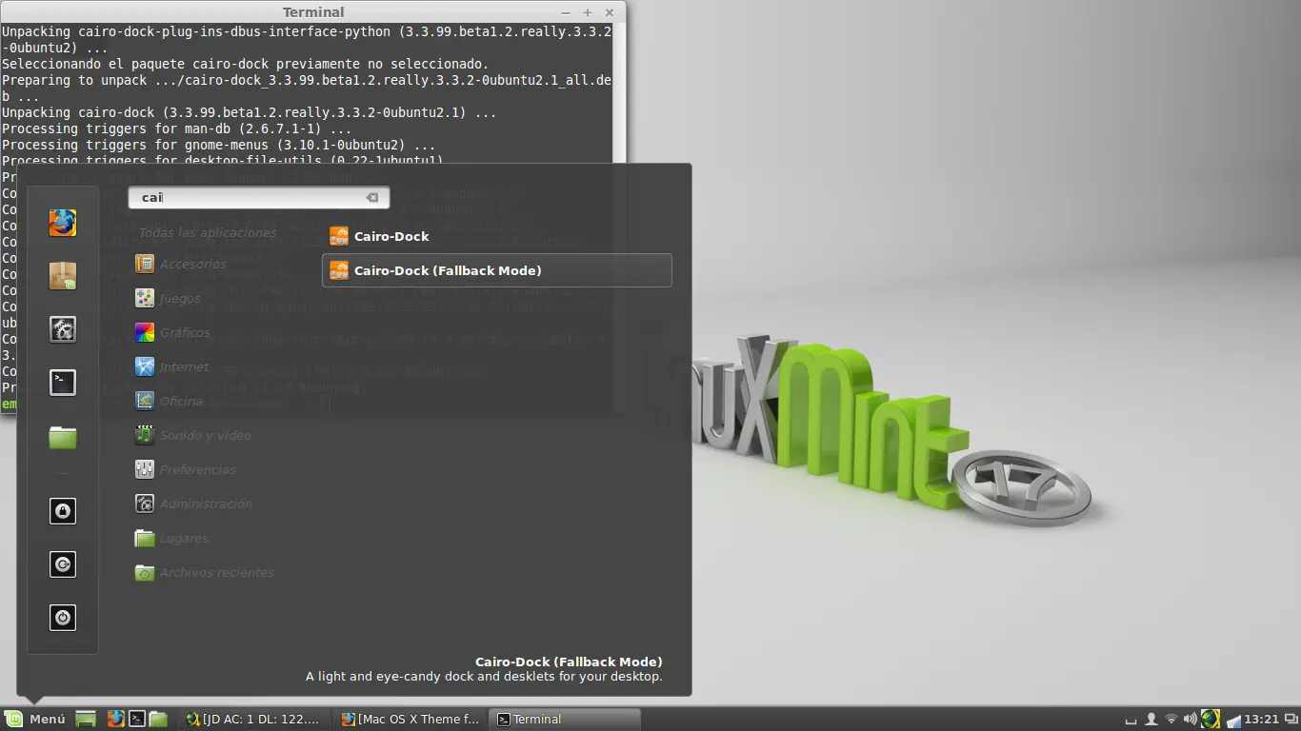Launch Terminal from the menu favorites sidebar

pyautogui.click(x=63, y=383)
